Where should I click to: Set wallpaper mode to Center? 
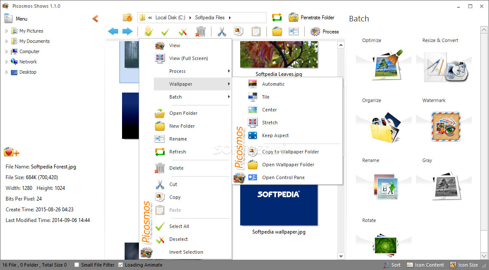click(294, 110)
